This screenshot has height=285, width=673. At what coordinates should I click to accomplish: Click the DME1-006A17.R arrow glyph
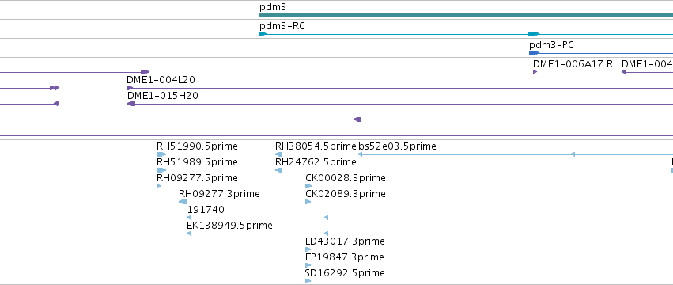[x=535, y=72]
